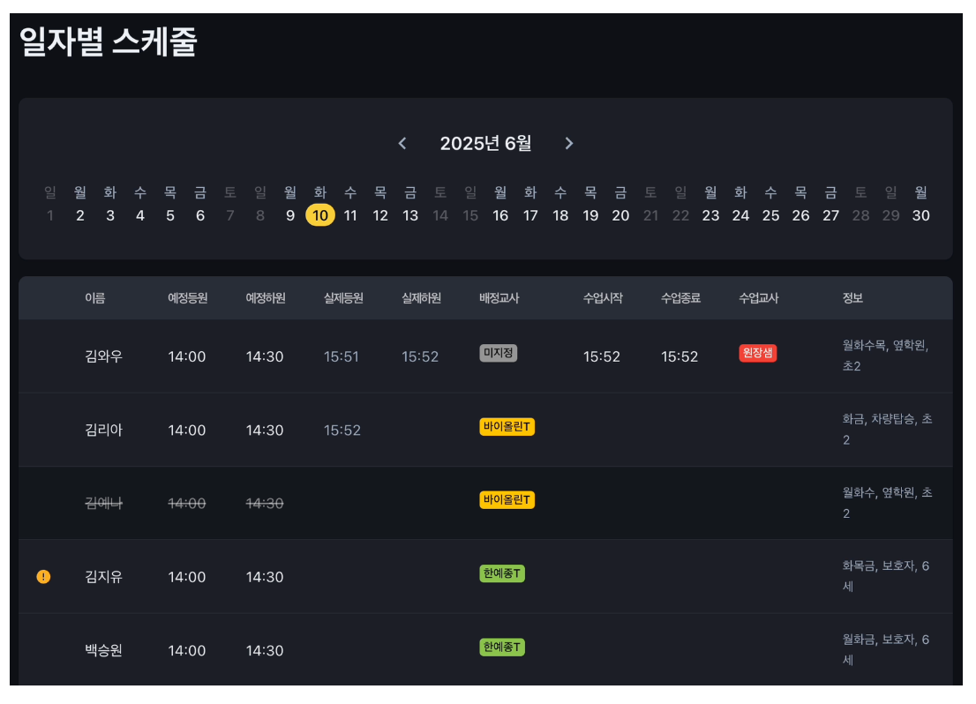Jump to June 30 in the date strip

(921, 215)
